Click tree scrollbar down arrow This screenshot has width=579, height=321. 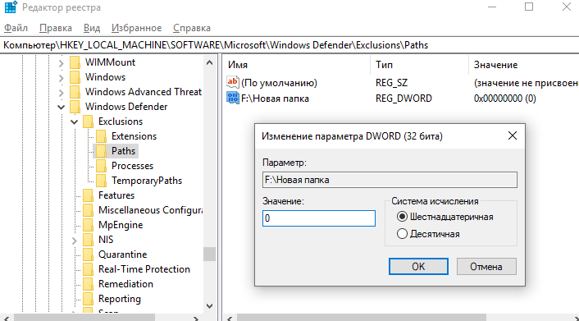[x=209, y=306]
